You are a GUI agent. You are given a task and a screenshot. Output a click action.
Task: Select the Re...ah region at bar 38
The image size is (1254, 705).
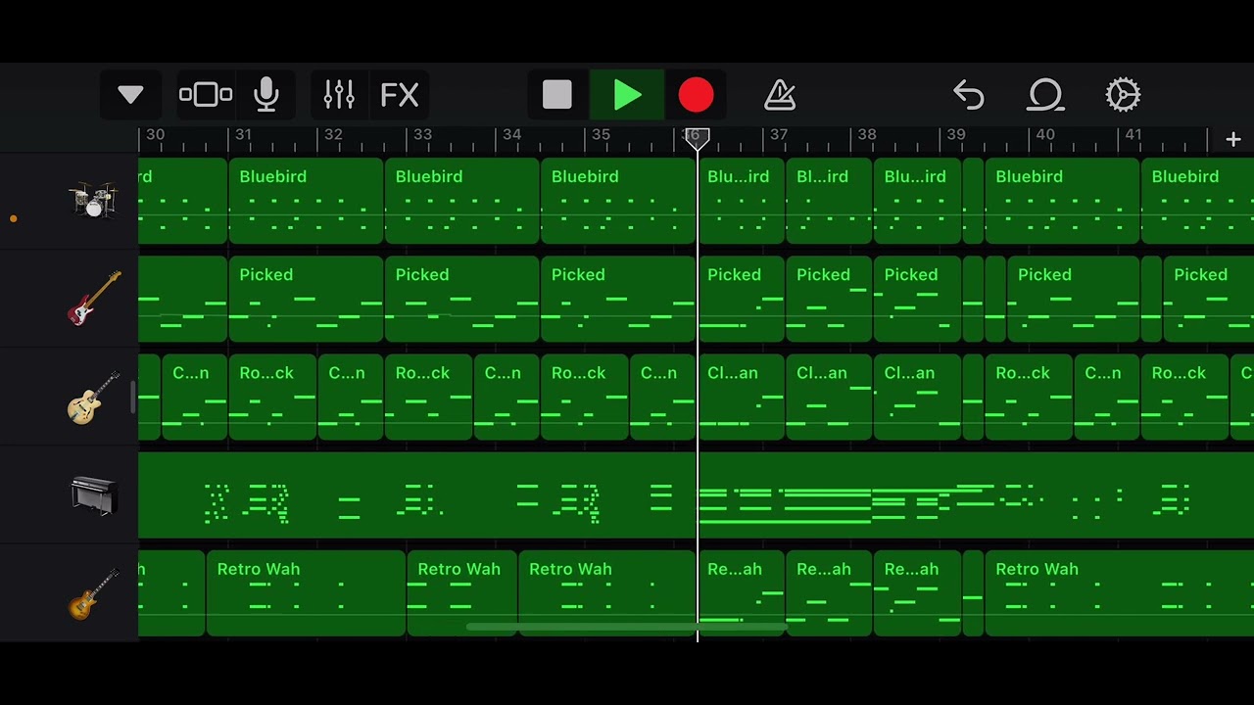tap(917, 593)
